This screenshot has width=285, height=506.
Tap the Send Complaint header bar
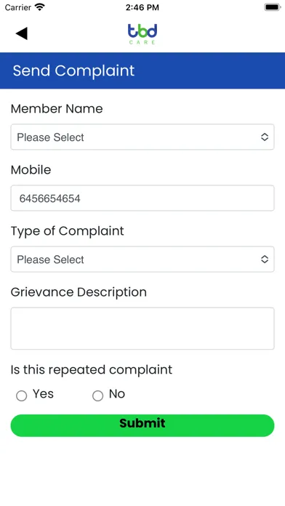tap(142, 71)
